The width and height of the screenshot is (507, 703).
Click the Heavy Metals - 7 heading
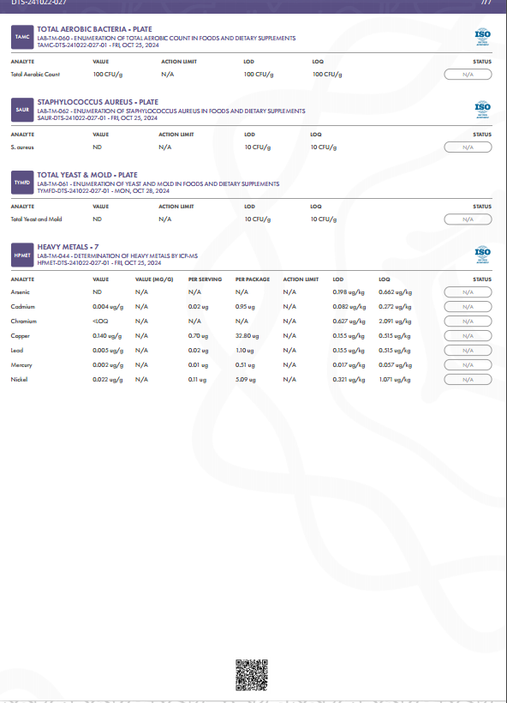coord(68,247)
